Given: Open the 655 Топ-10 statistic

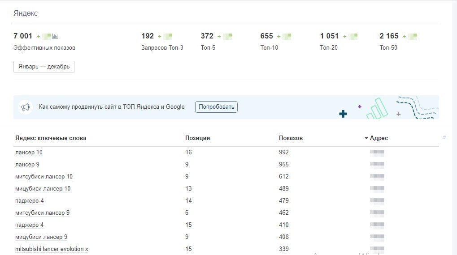Looking at the screenshot, I should pyautogui.click(x=266, y=36).
